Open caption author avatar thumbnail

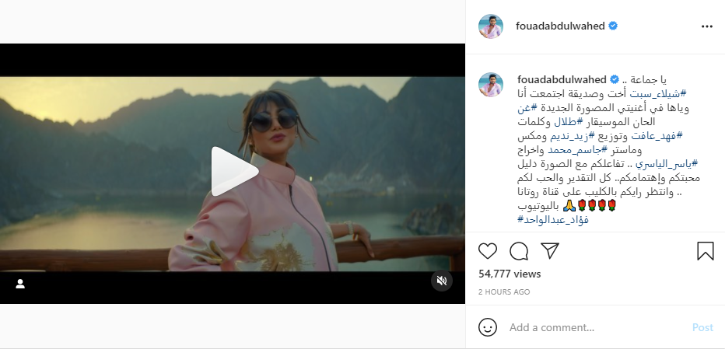coord(491,85)
